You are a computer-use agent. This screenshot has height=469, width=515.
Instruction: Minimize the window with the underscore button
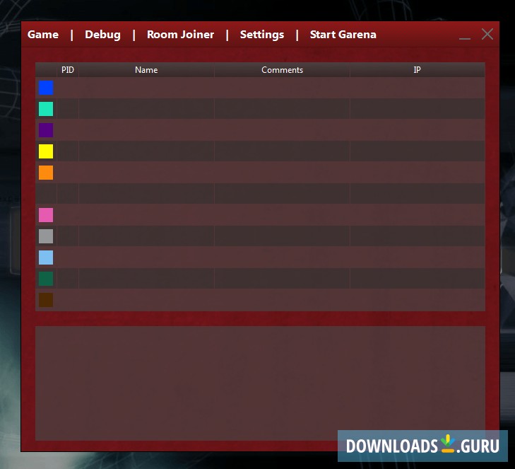click(464, 37)
